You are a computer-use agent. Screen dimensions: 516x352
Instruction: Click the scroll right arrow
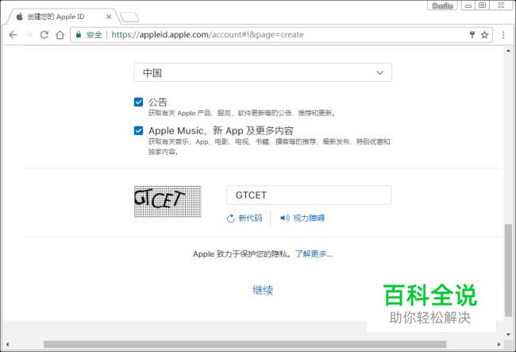499,344
